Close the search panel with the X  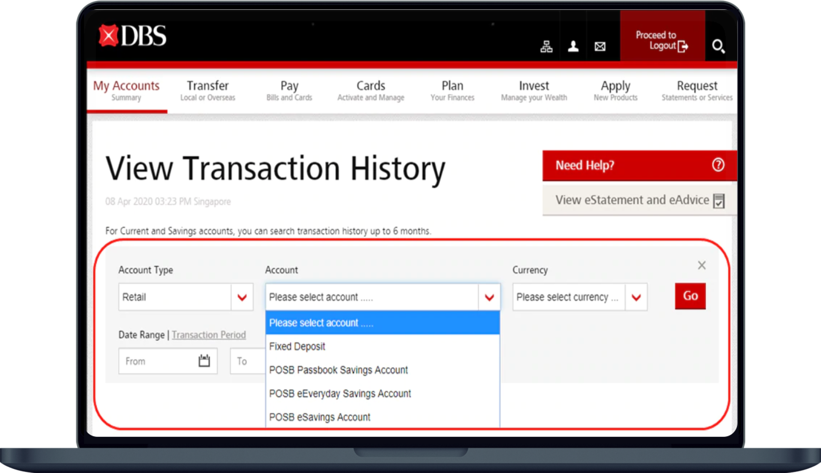[x=702, y=265]
